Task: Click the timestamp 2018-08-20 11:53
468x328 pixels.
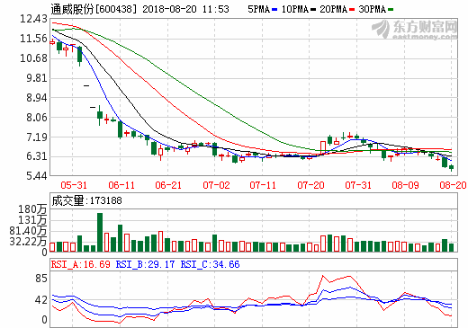Action: pos(185,9)
